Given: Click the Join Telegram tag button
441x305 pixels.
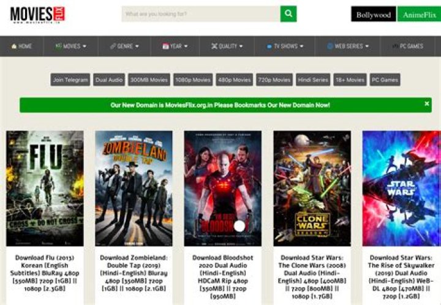Looking at the screenshot, I should click(70, 80).
